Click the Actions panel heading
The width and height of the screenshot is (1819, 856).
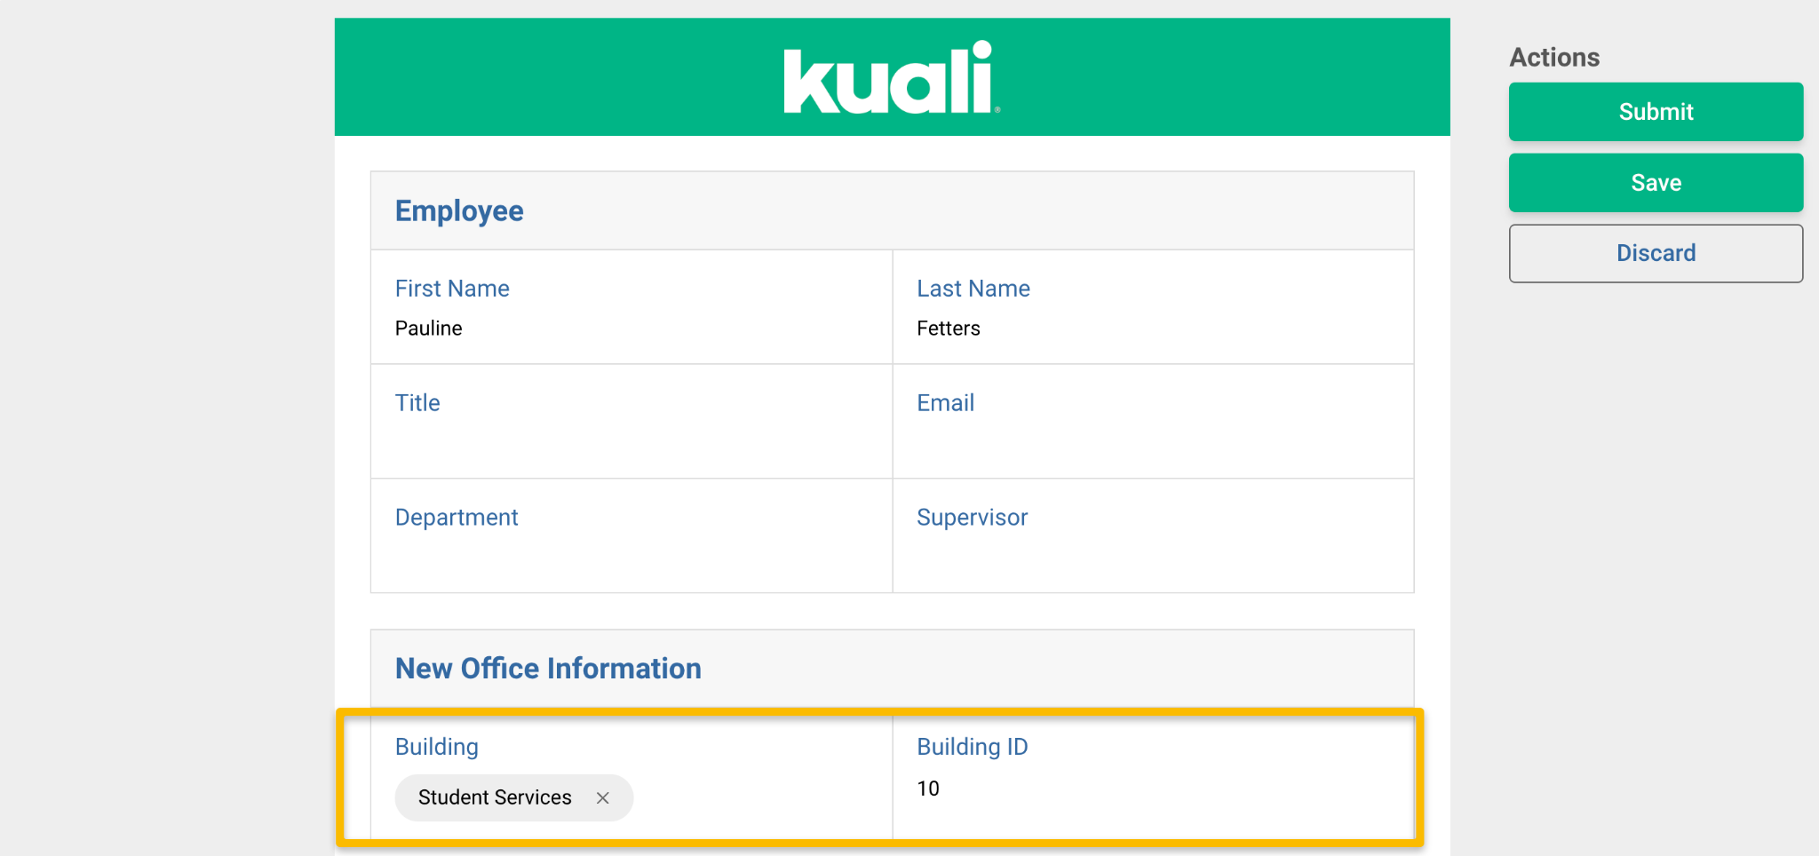coord(1554,58)
